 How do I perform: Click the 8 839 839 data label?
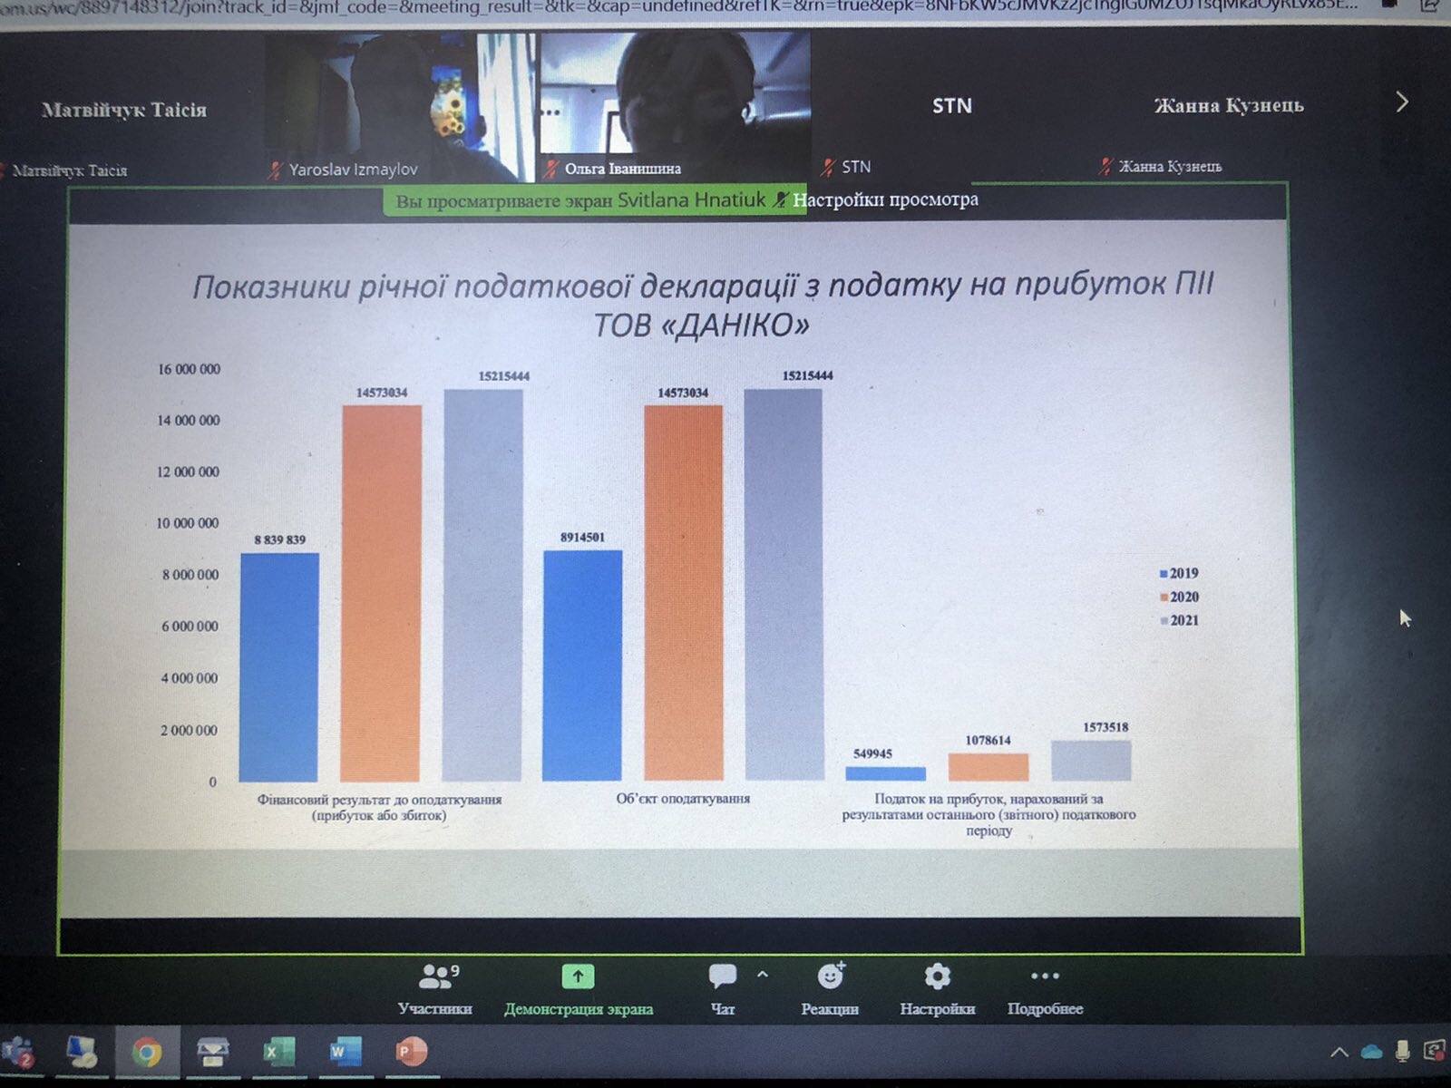tap(279, 539)
